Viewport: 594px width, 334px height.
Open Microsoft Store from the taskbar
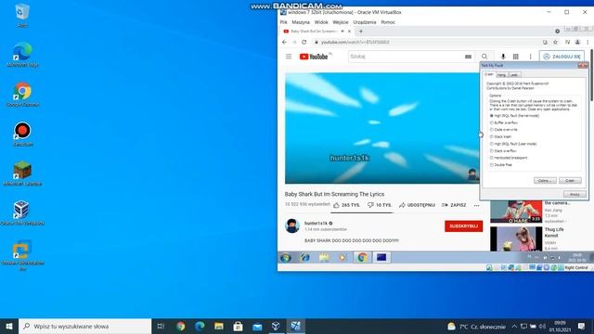click(238, 326)
